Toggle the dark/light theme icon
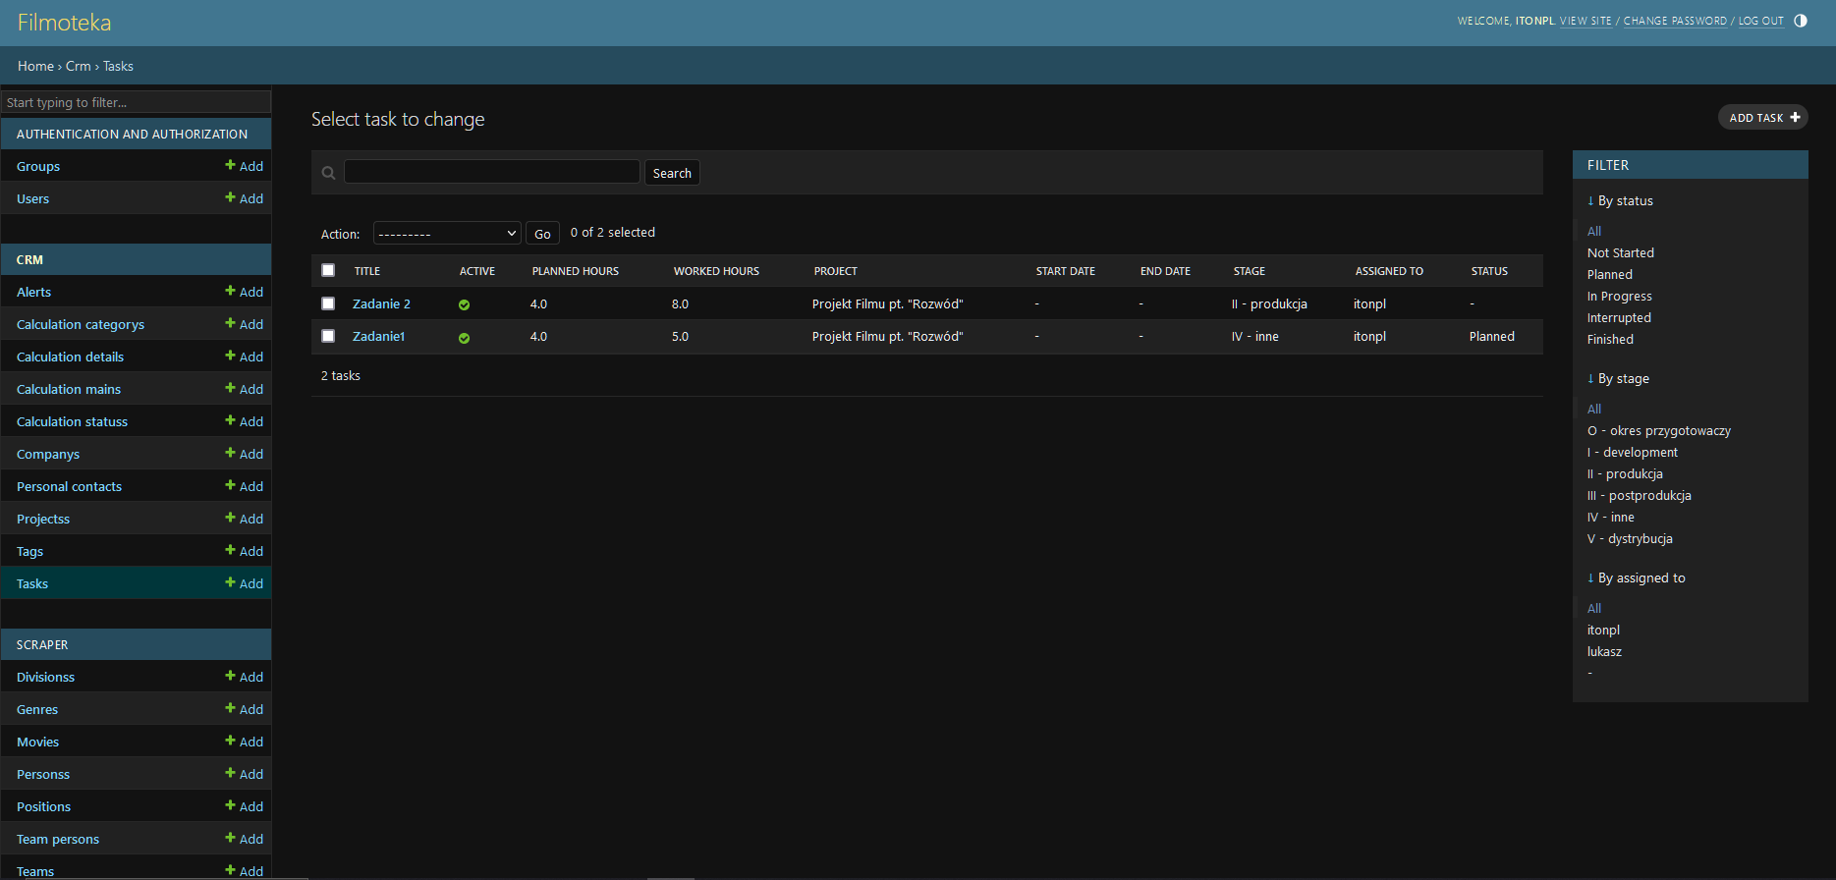Screen dimensions: 1836x880 [x=1800, y=21]
